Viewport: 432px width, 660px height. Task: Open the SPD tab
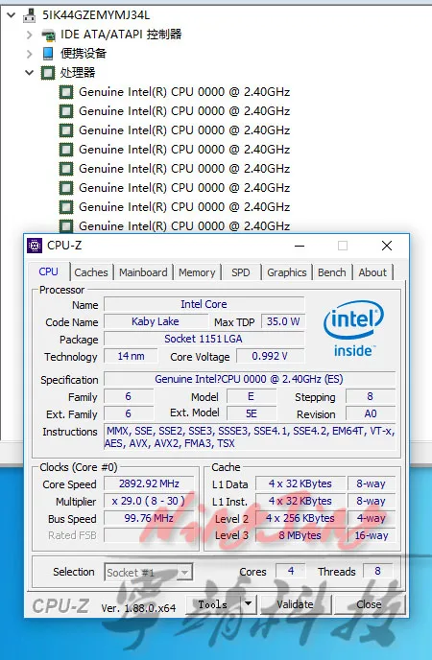click(x=240, y=272)
